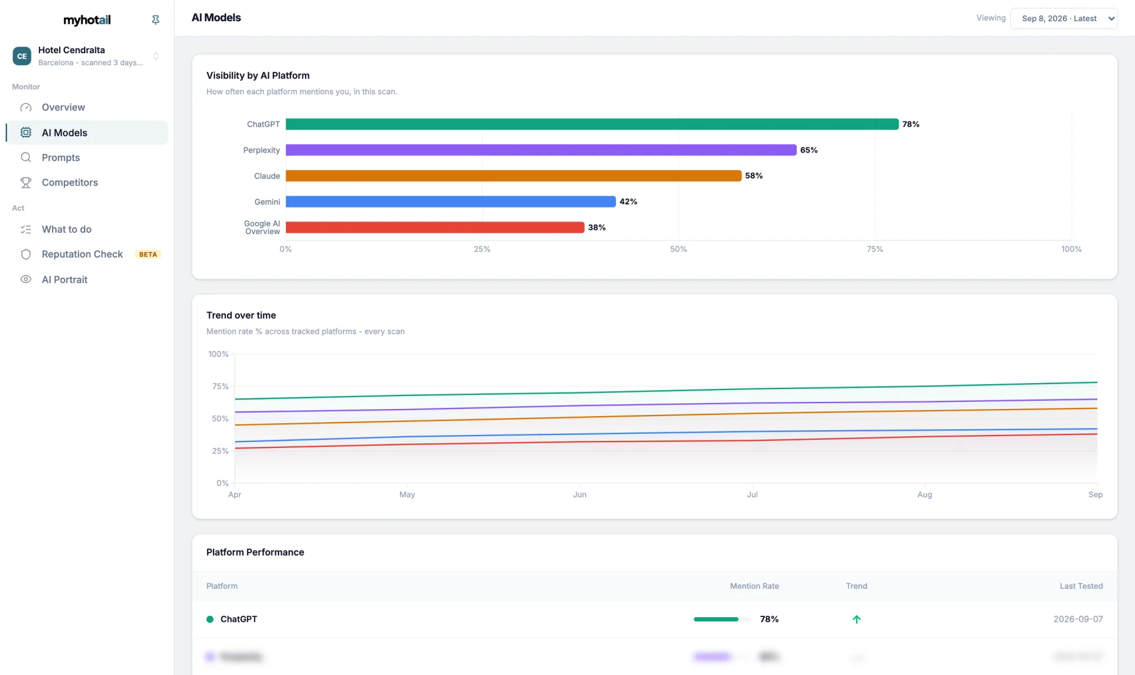Click the 78% mention rate in the ChatGPT row

point(769,619)
